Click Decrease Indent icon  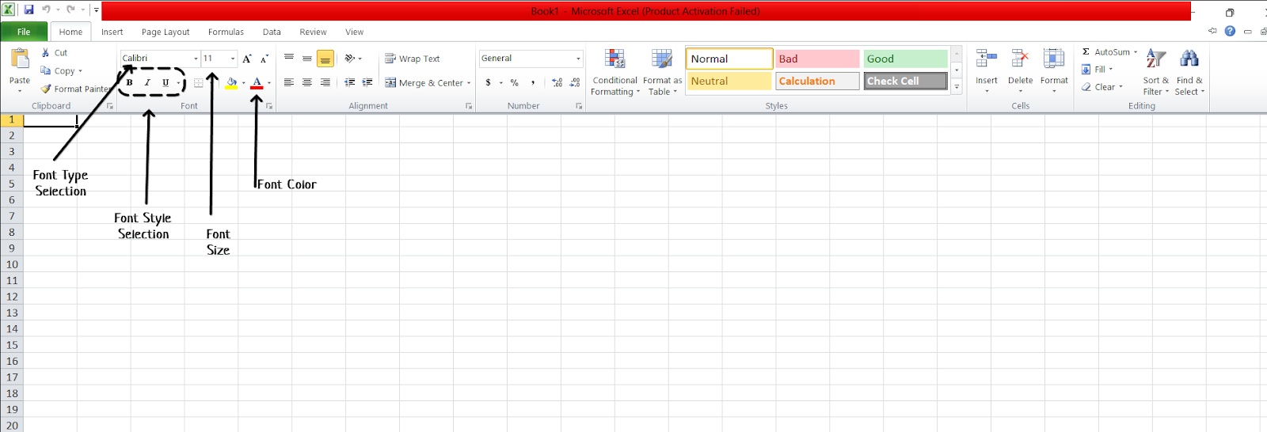(x=350, y=82)
